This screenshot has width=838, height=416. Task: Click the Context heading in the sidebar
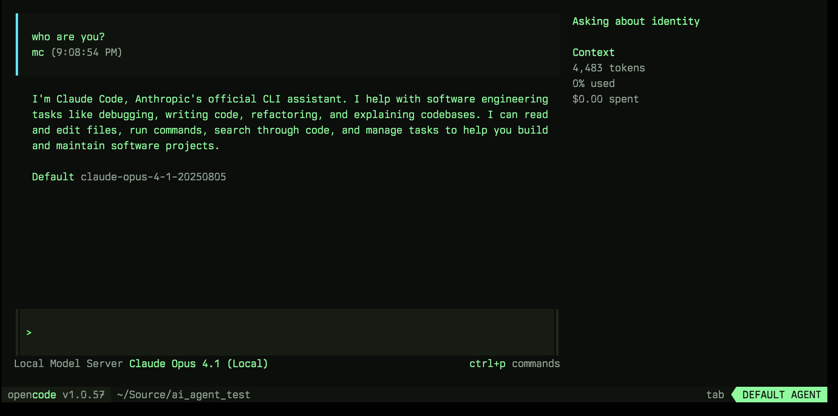coord(593,52)
